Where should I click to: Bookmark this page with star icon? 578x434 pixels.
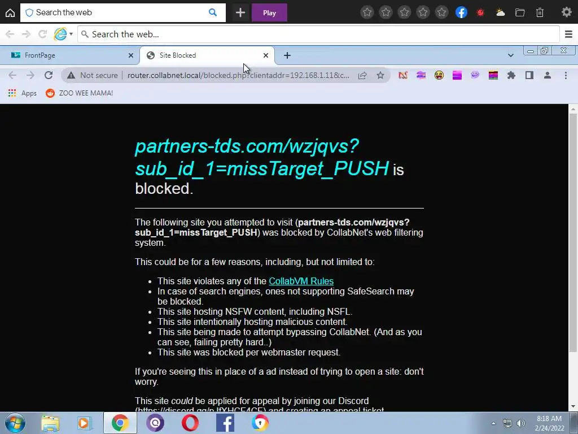click(380, 75)
